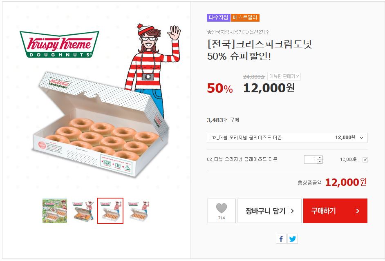Select the fourth product thumbnail

coord(138,211)
